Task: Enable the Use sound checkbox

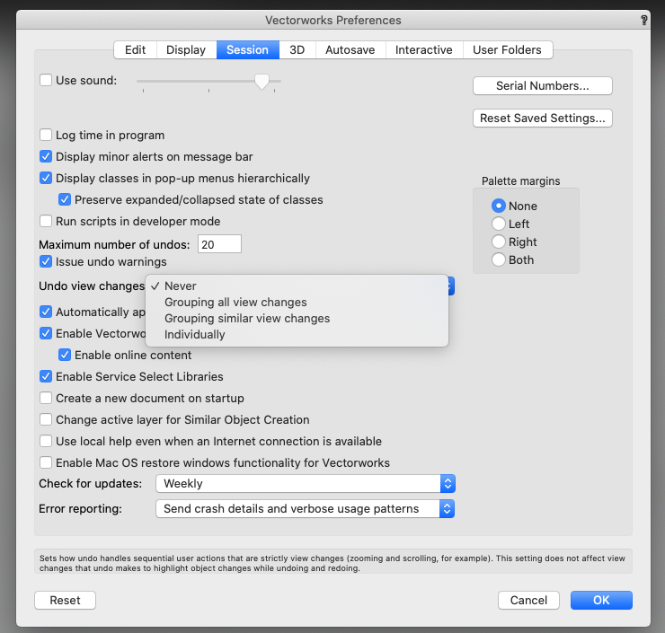Action: 46,81
